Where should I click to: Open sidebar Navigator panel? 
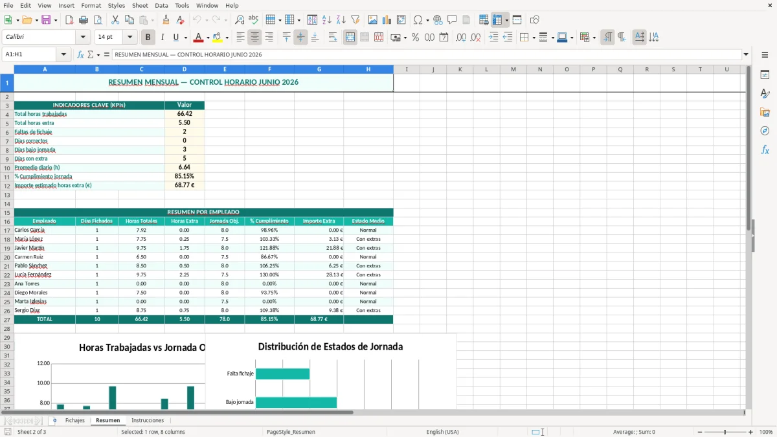point(765,131)
